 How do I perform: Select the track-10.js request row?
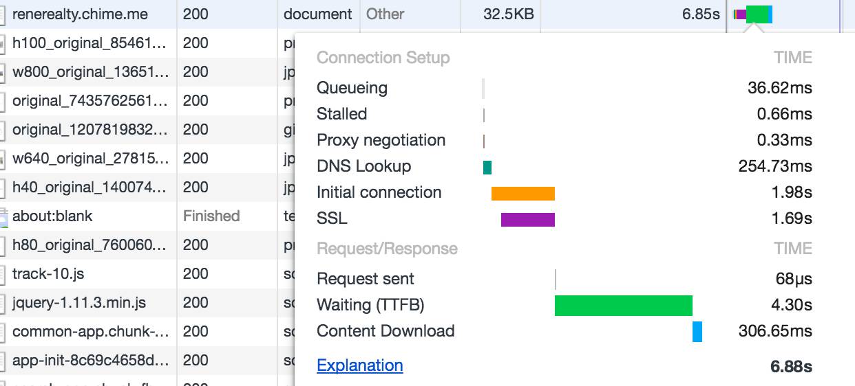48,274
